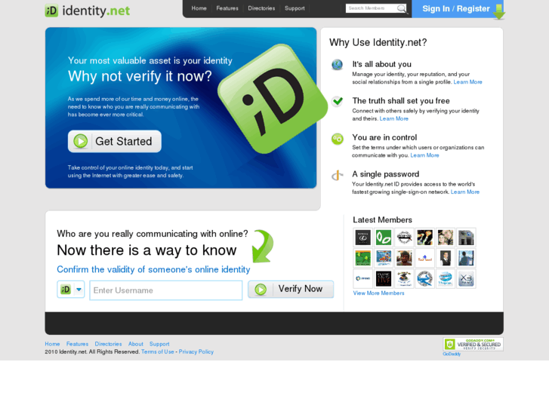Open the Directories nav menu item
This screenshot has height=411, width=549.
261,8
